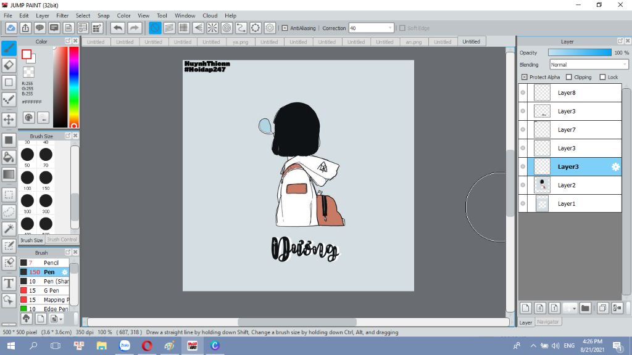Pick the Magic Wand tool
This screenshot has width=632, height=355.
tap(9, 229)
